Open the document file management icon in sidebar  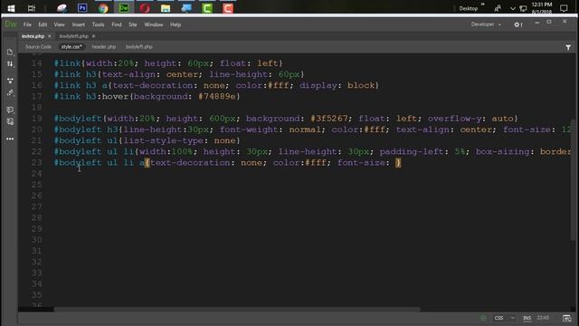pos(10,53)
